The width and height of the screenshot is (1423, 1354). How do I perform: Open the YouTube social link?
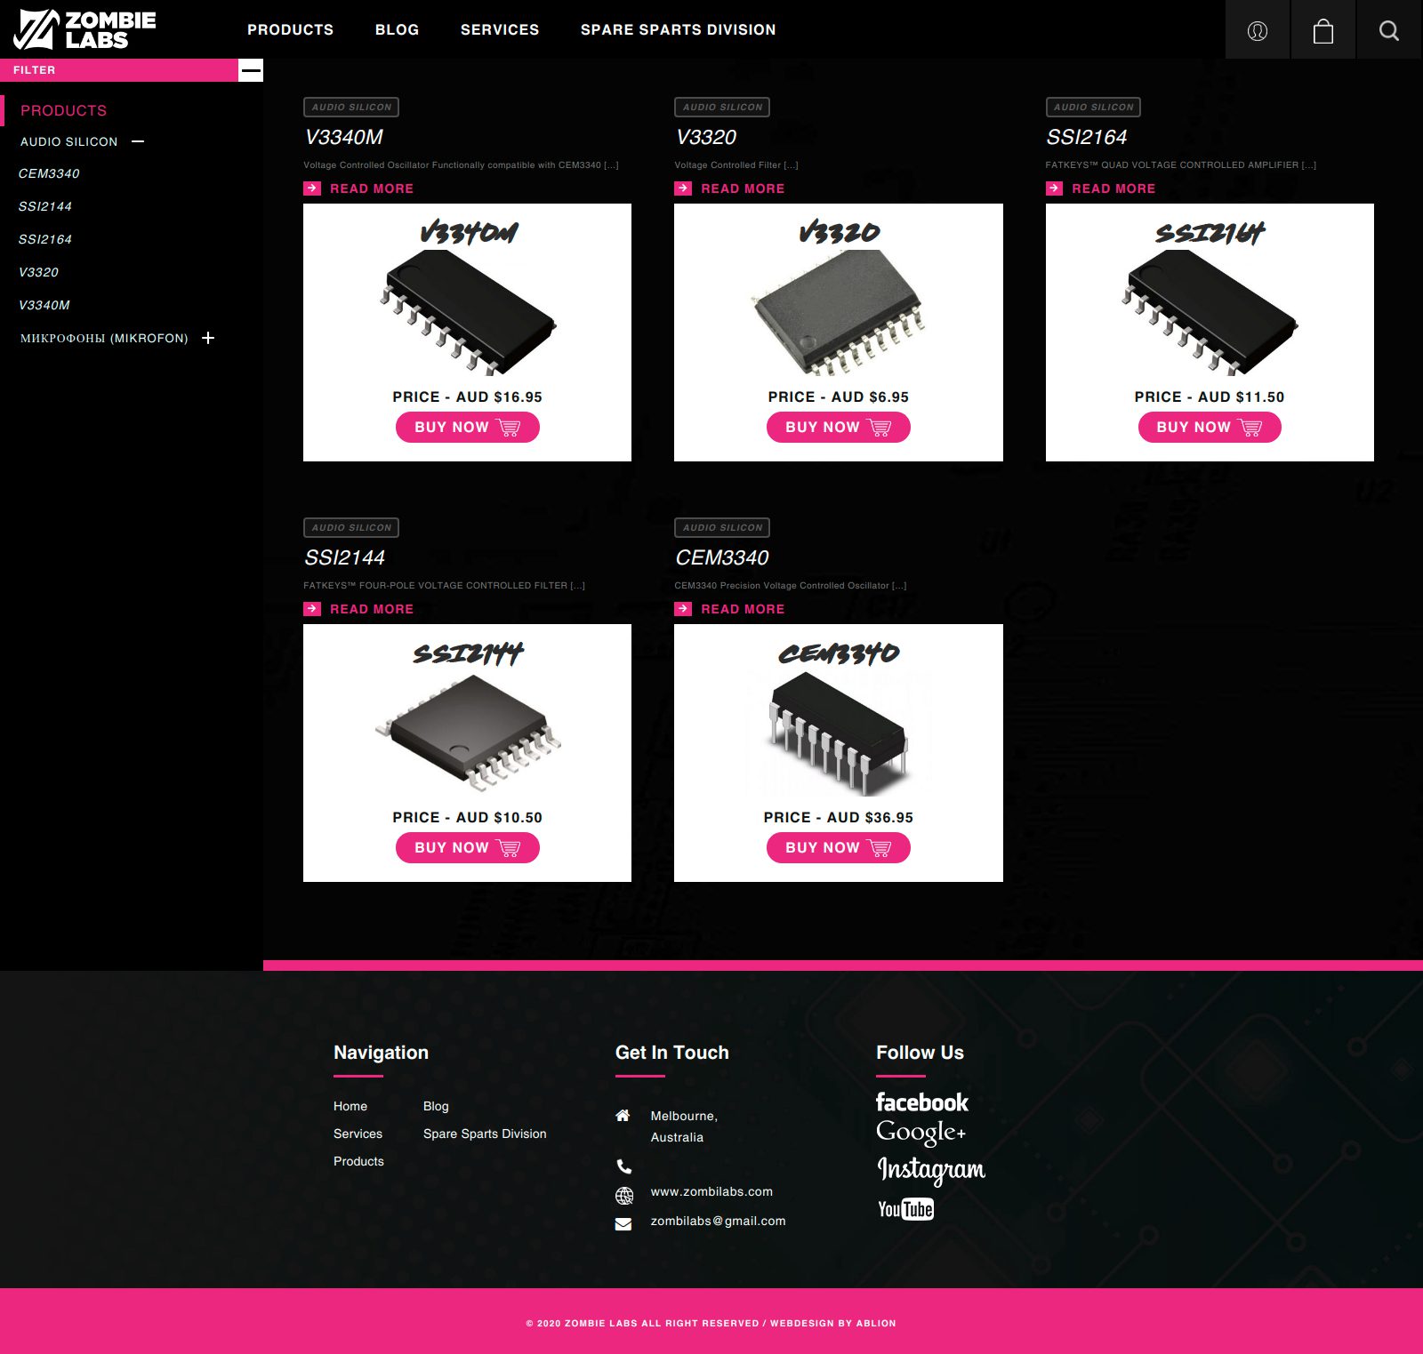(x=905, y=1209)
